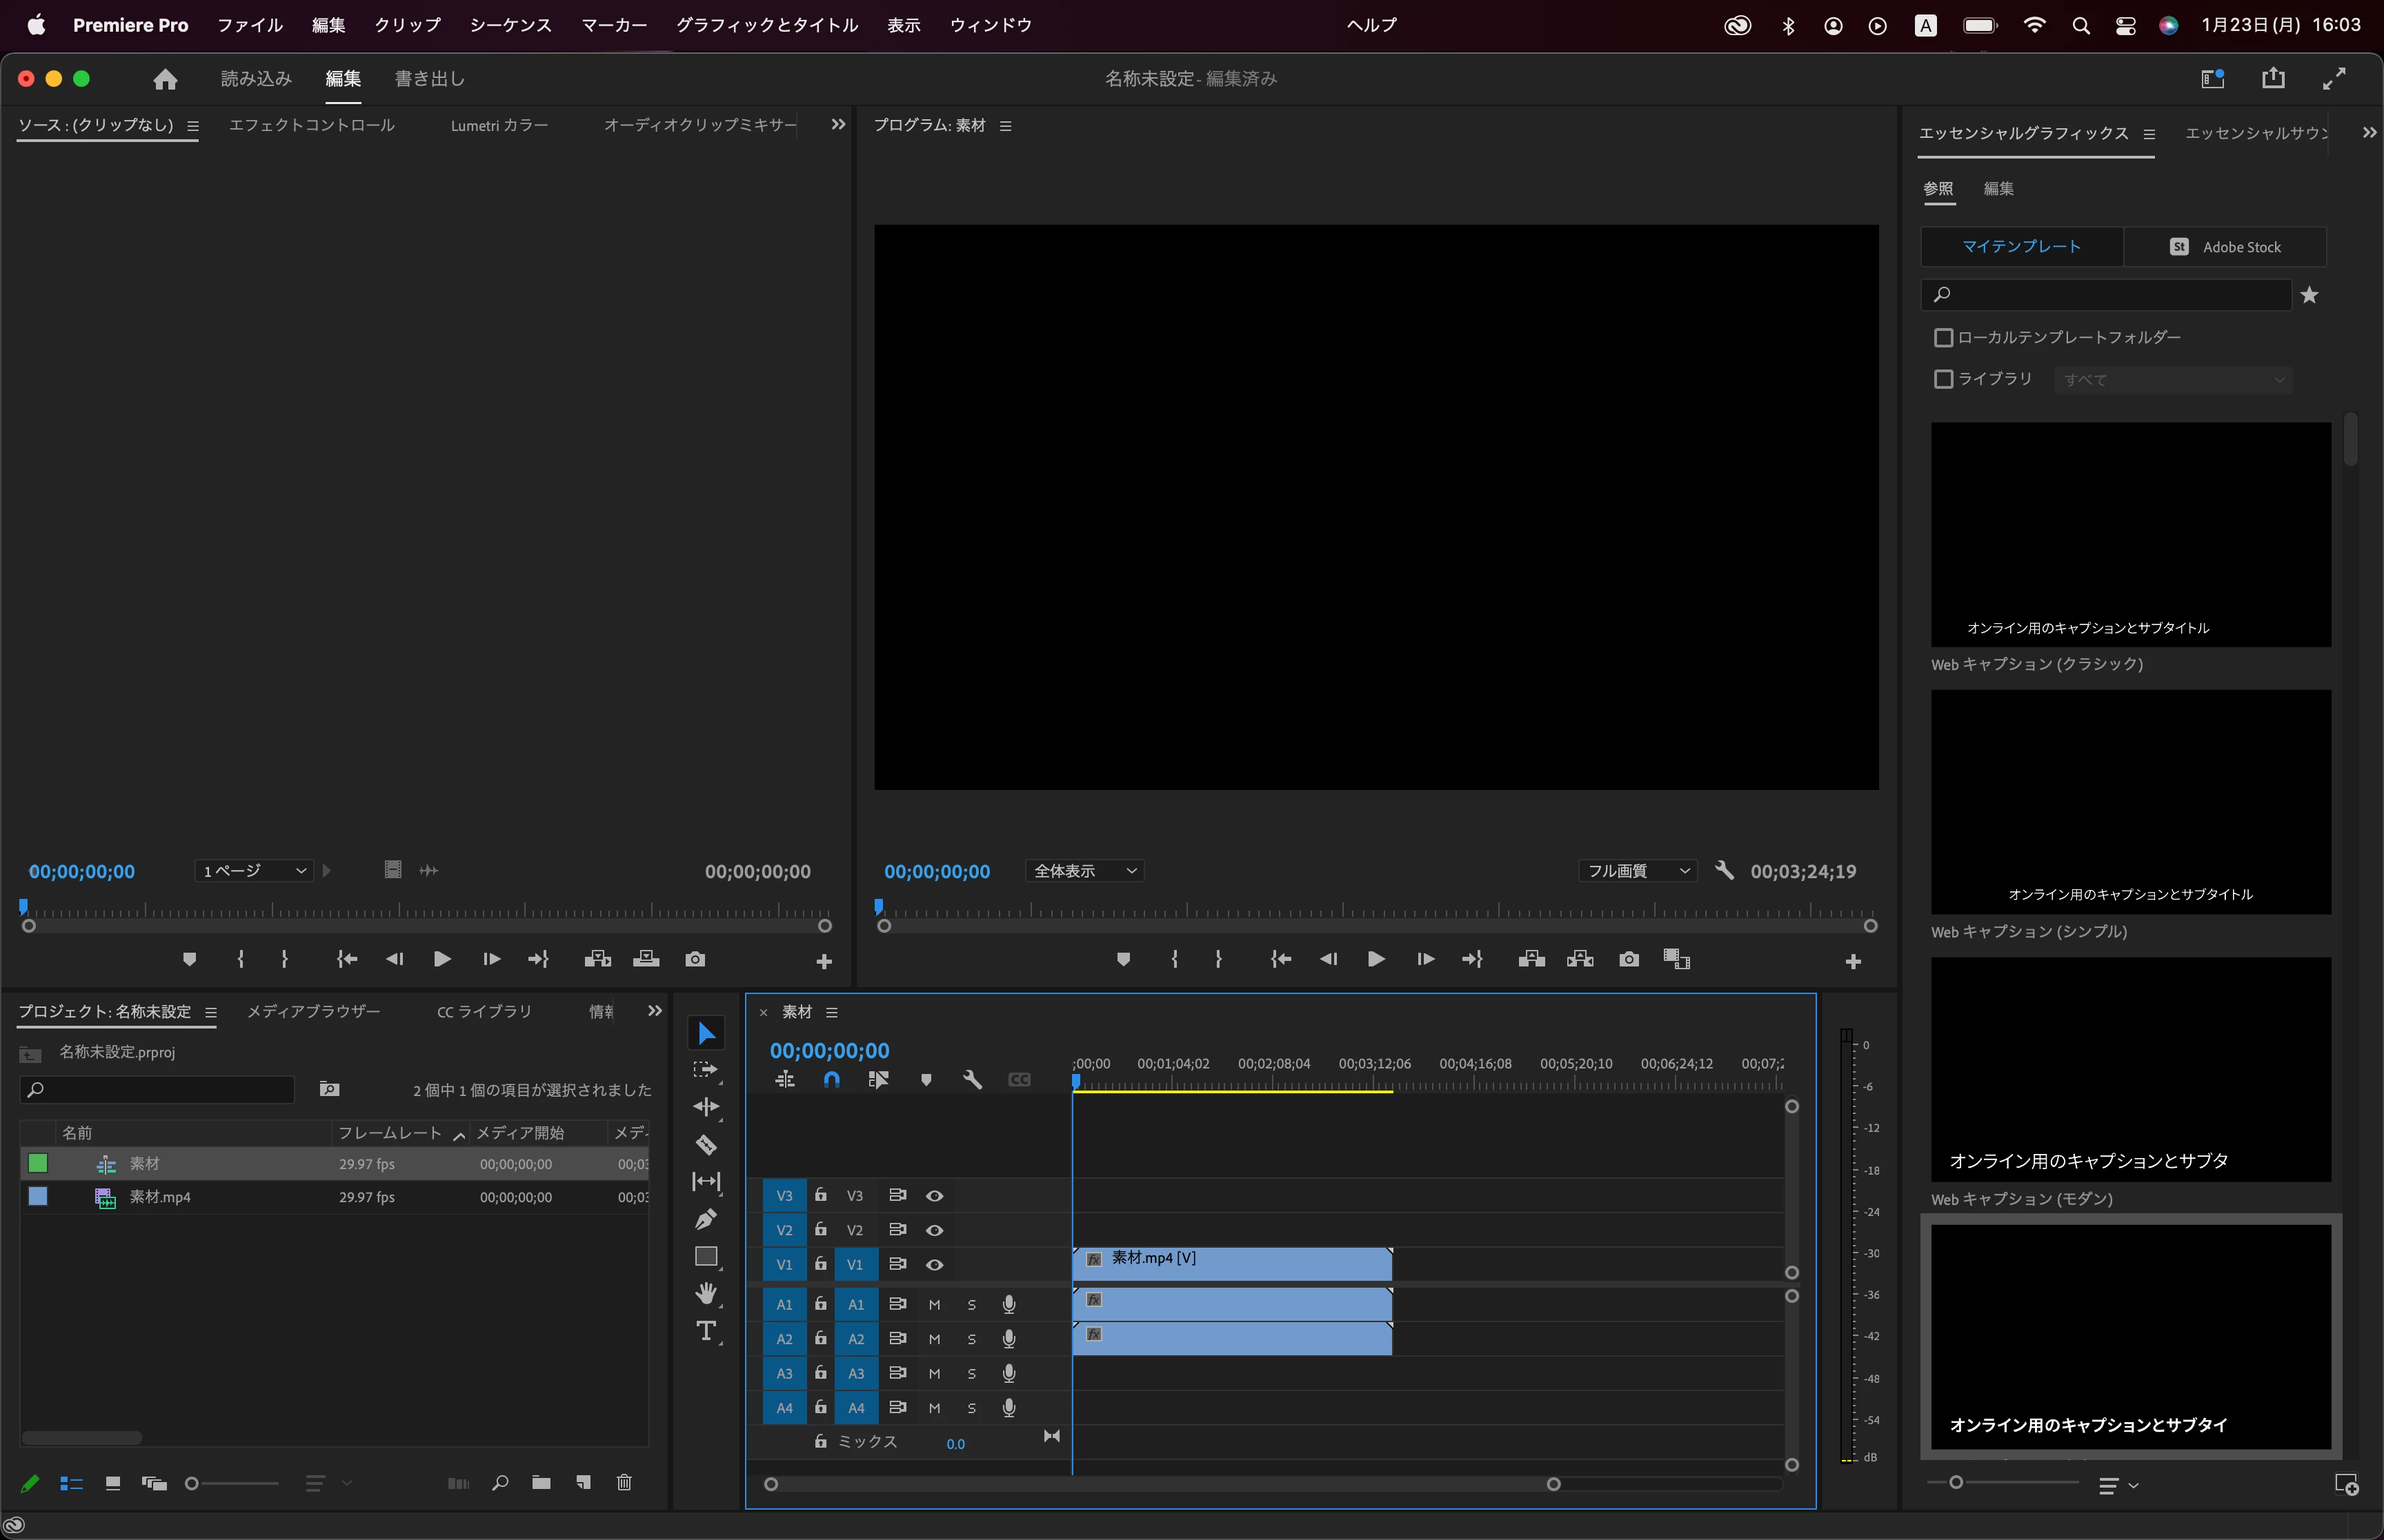This screenshot has height=1540, width=2384.
Task: Open the Program monitor wrench settings
Action: [x=1724, y=870]
